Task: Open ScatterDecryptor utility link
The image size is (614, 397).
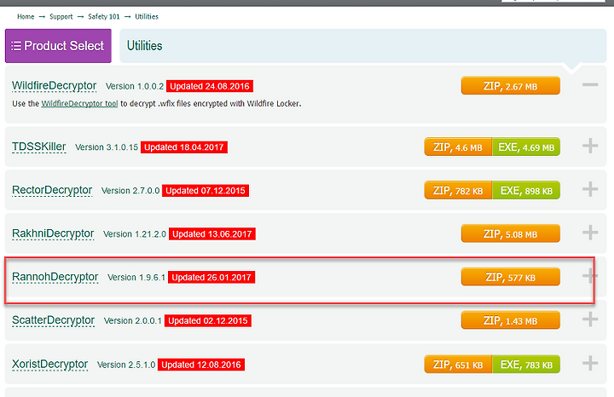Action: pos(53,320)
